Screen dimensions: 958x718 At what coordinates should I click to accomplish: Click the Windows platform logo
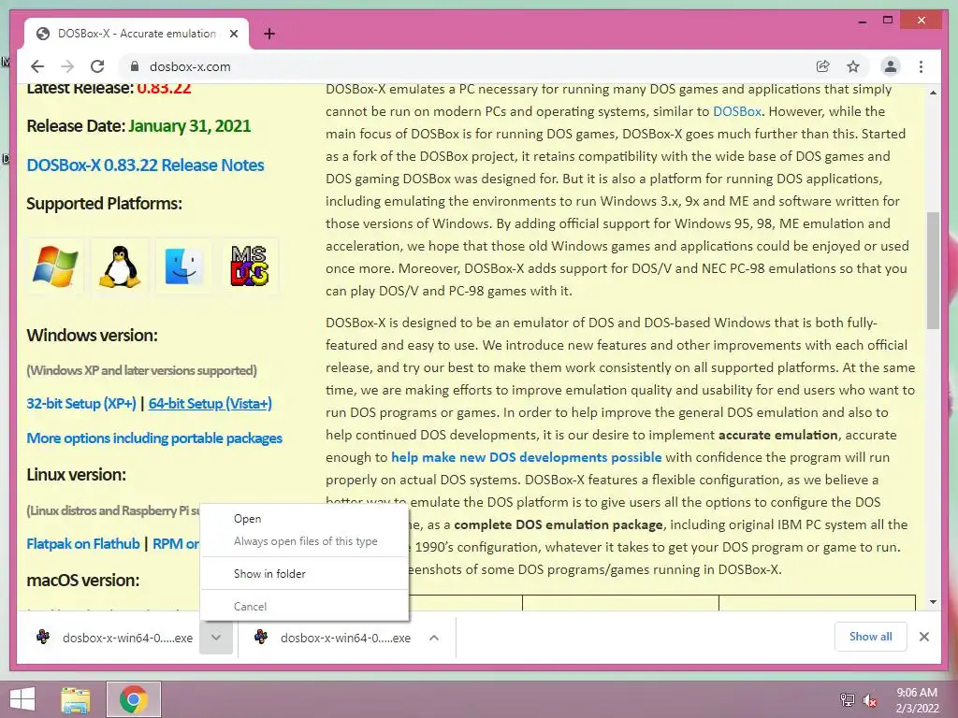pos(55,266)
